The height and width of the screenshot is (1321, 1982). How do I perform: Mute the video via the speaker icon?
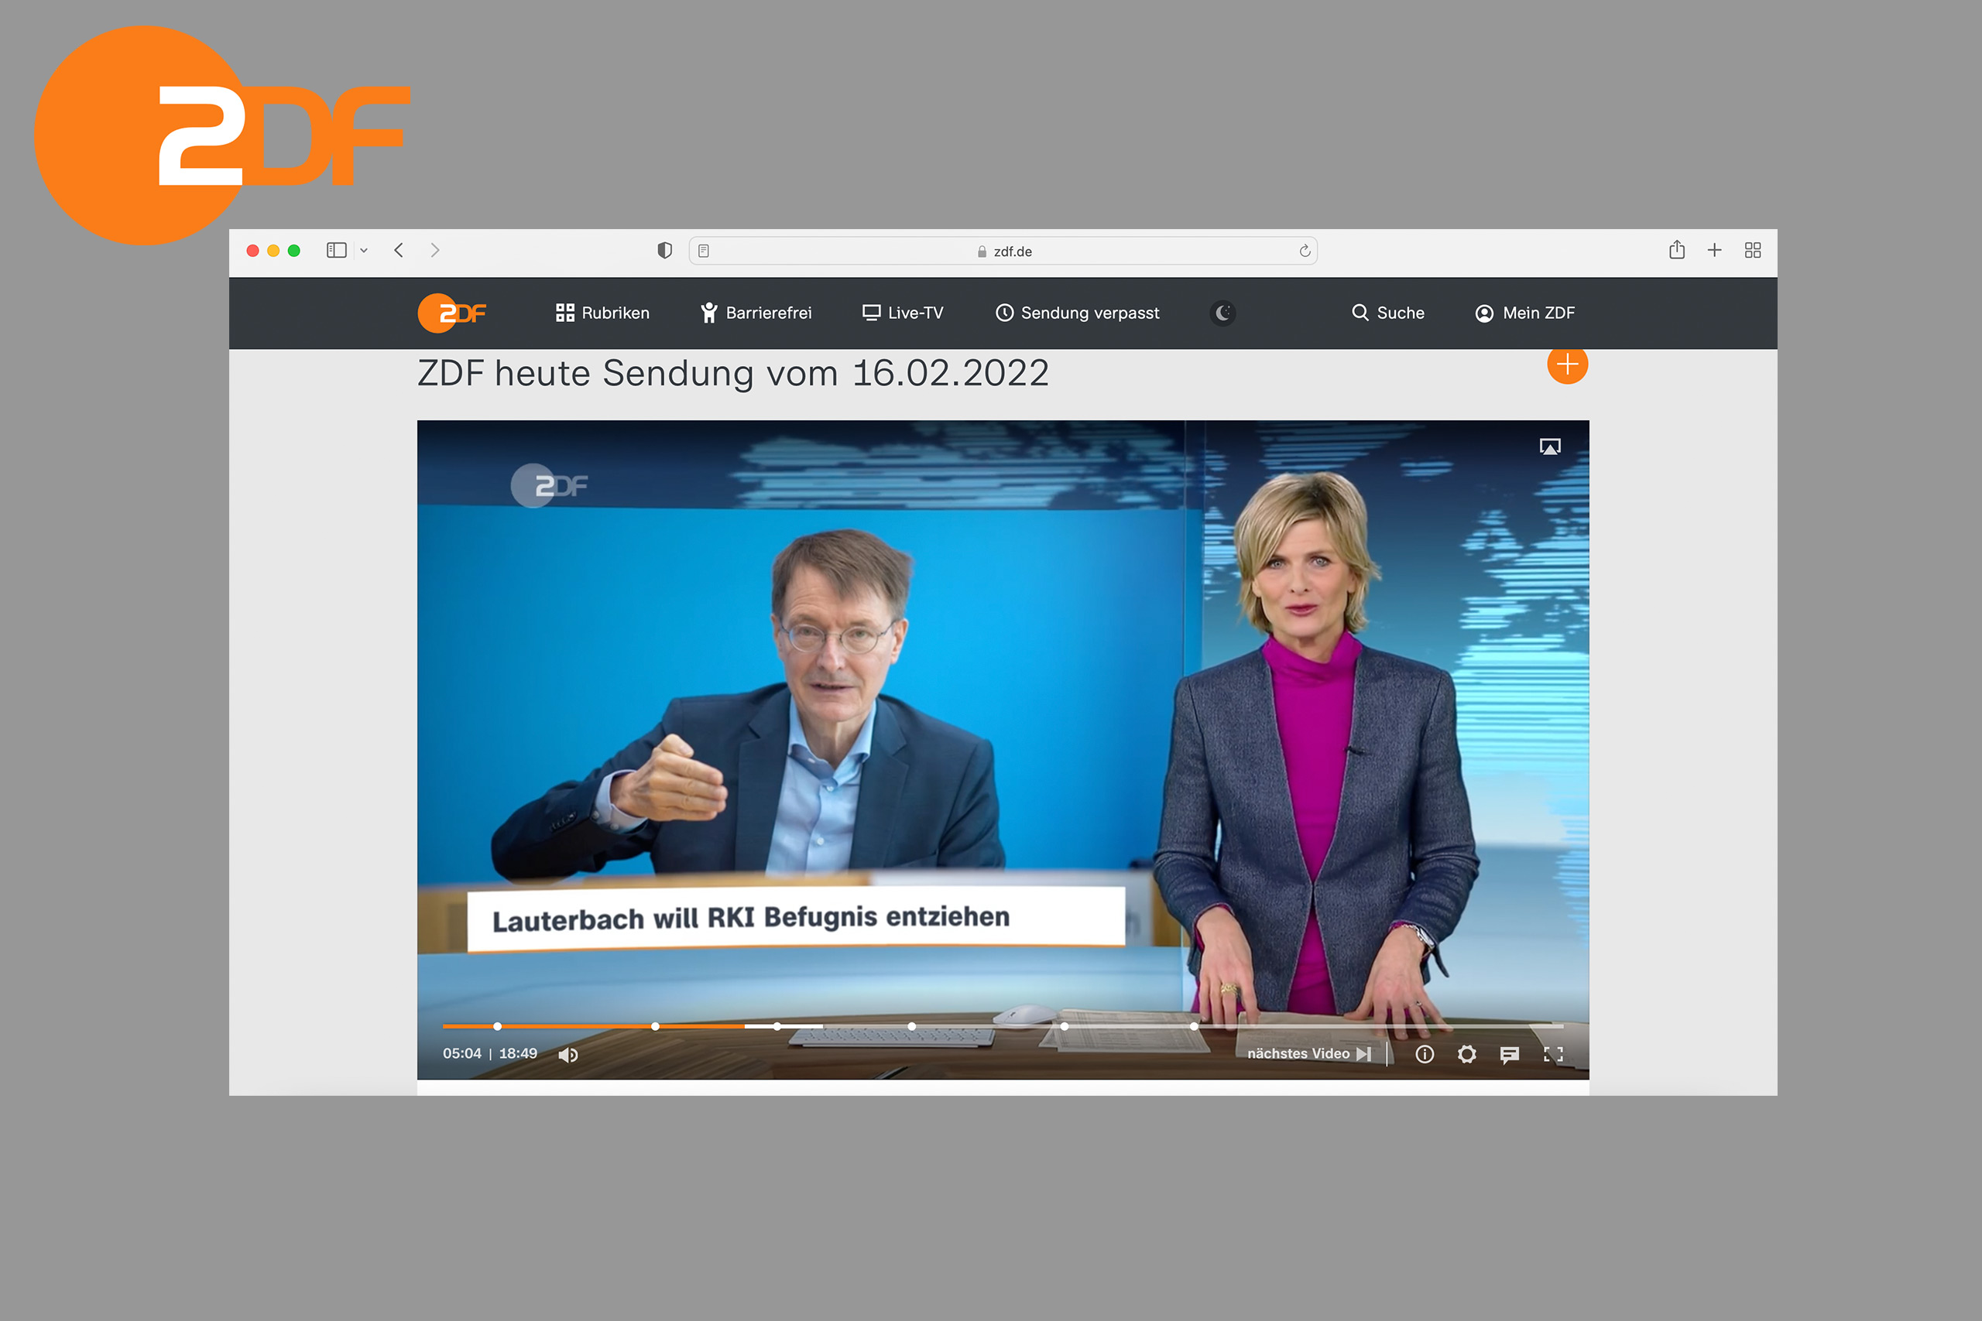(x=569, y=1054)
